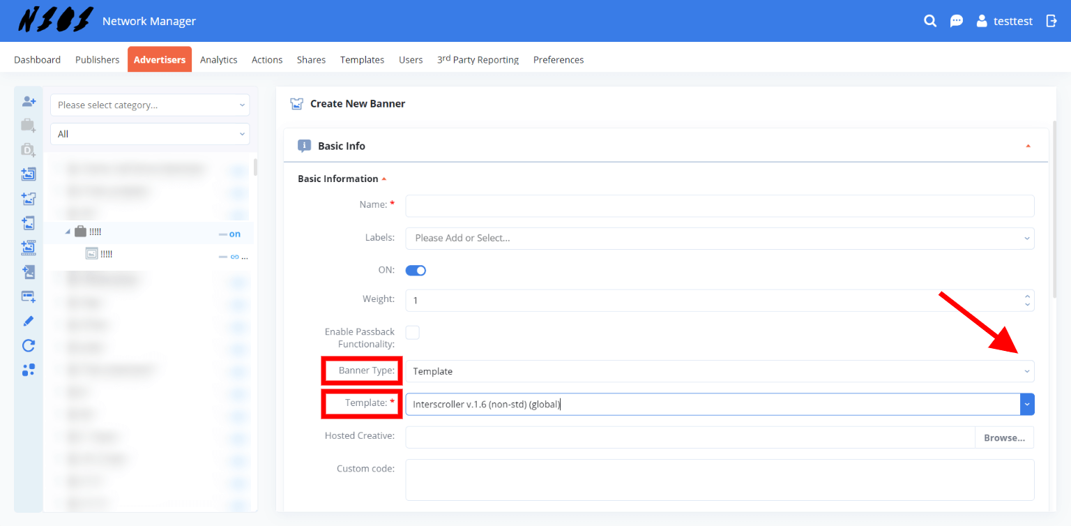This screenshot has width=1071, height=526.
Task: Click the add video banner filmstrip icon
Action: [29, 248]
